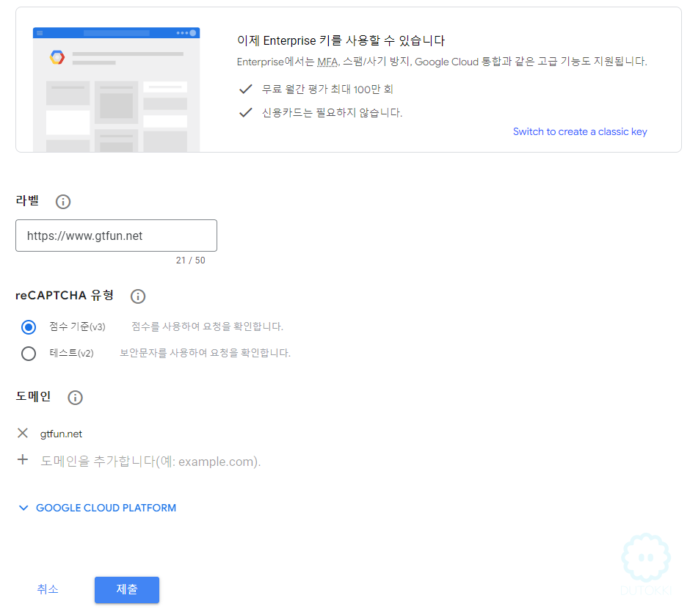Select the 테스트(v2) radio button
The height and width of the screenshot is (609, 690).
coord(29,354)
